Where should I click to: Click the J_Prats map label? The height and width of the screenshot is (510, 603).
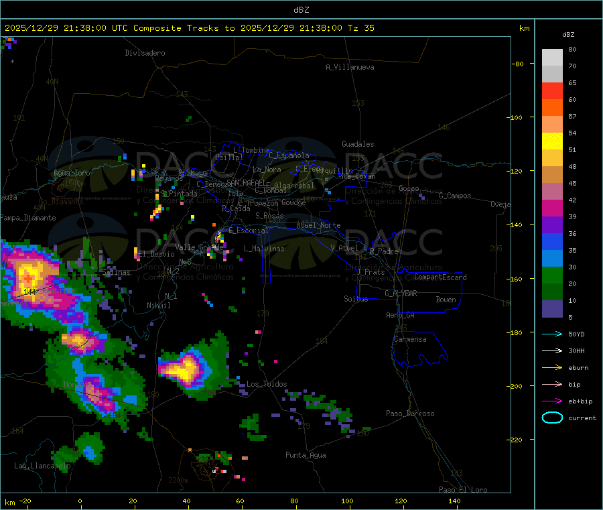(x=371, y=272)
